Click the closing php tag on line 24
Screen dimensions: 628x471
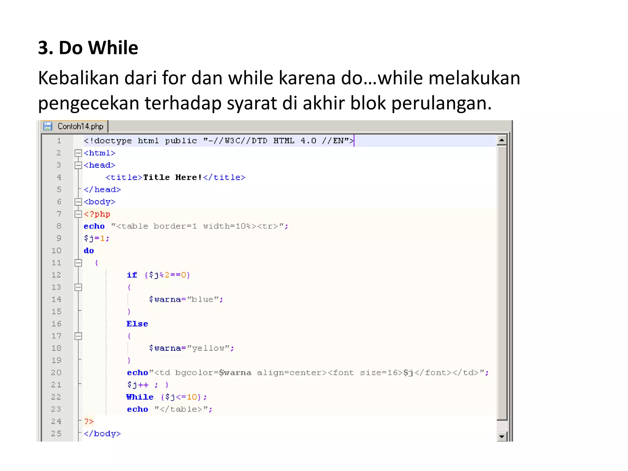pos(89,421)
